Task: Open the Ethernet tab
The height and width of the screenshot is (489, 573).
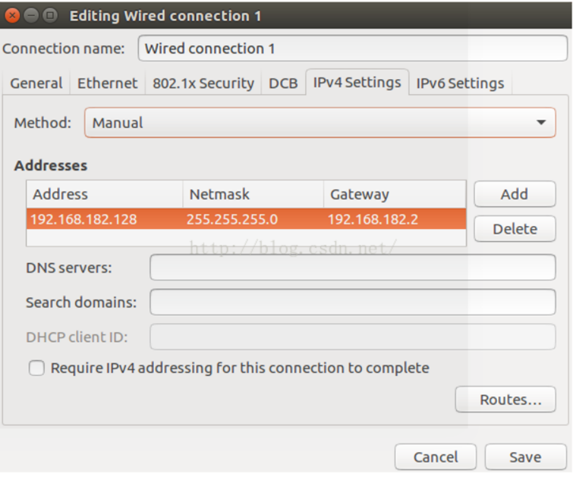Action: point(107,83)
